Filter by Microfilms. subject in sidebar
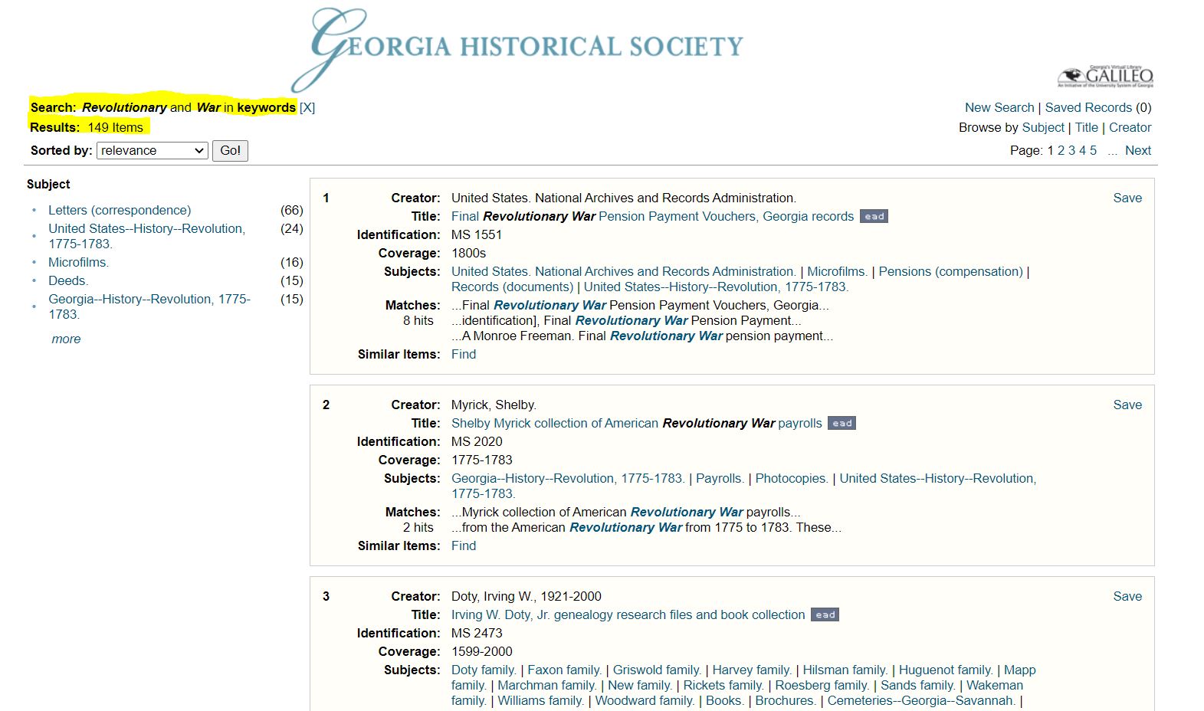Screen dimensions: 1204x711 (x=78, y=262)
